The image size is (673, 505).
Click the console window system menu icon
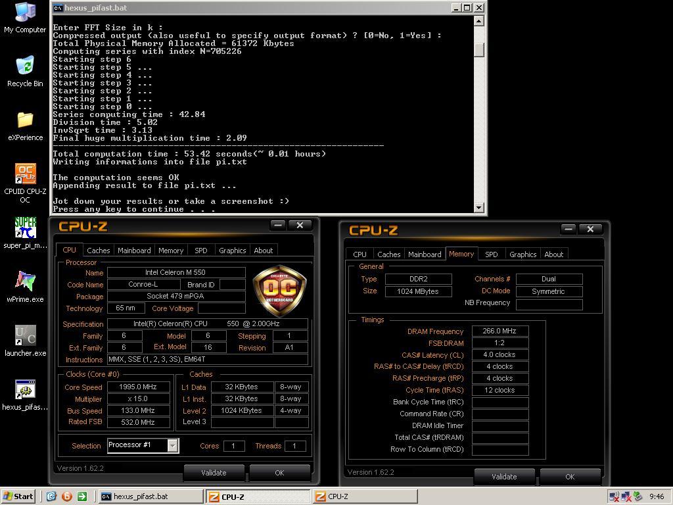tap(58, 8)
